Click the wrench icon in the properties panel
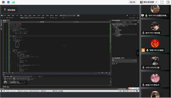 click(116, 64)
